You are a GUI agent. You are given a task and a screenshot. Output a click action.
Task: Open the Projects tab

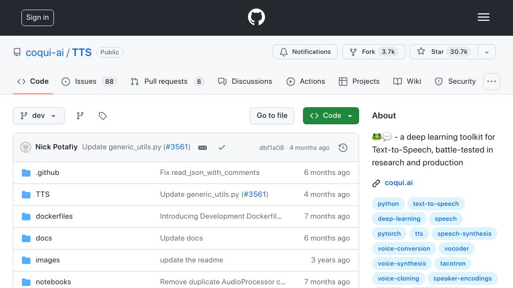coord(359,81)
